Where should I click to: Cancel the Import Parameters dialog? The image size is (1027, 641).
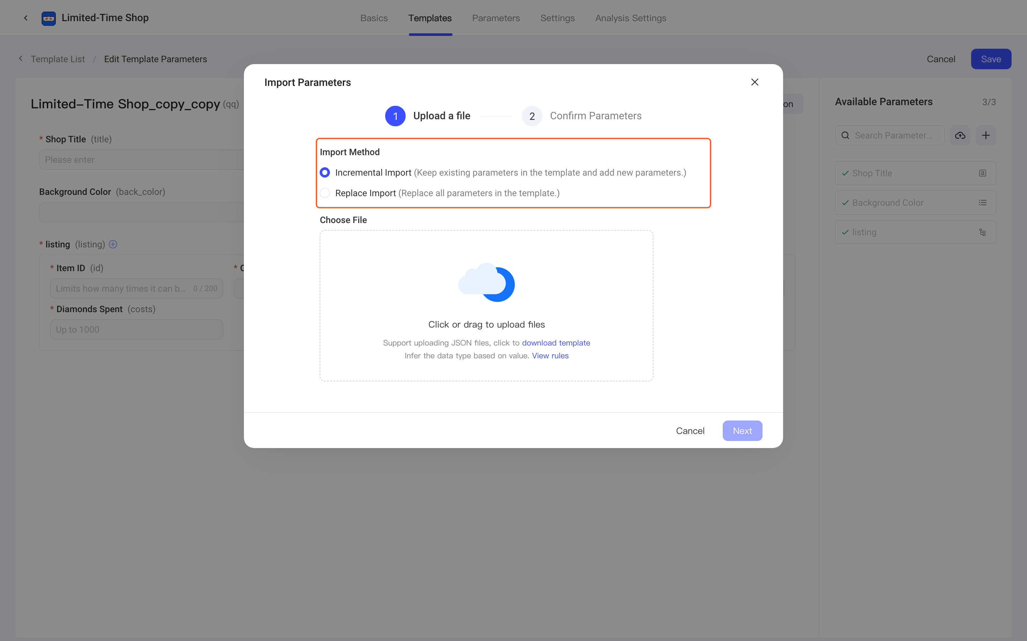pos(690,431)
